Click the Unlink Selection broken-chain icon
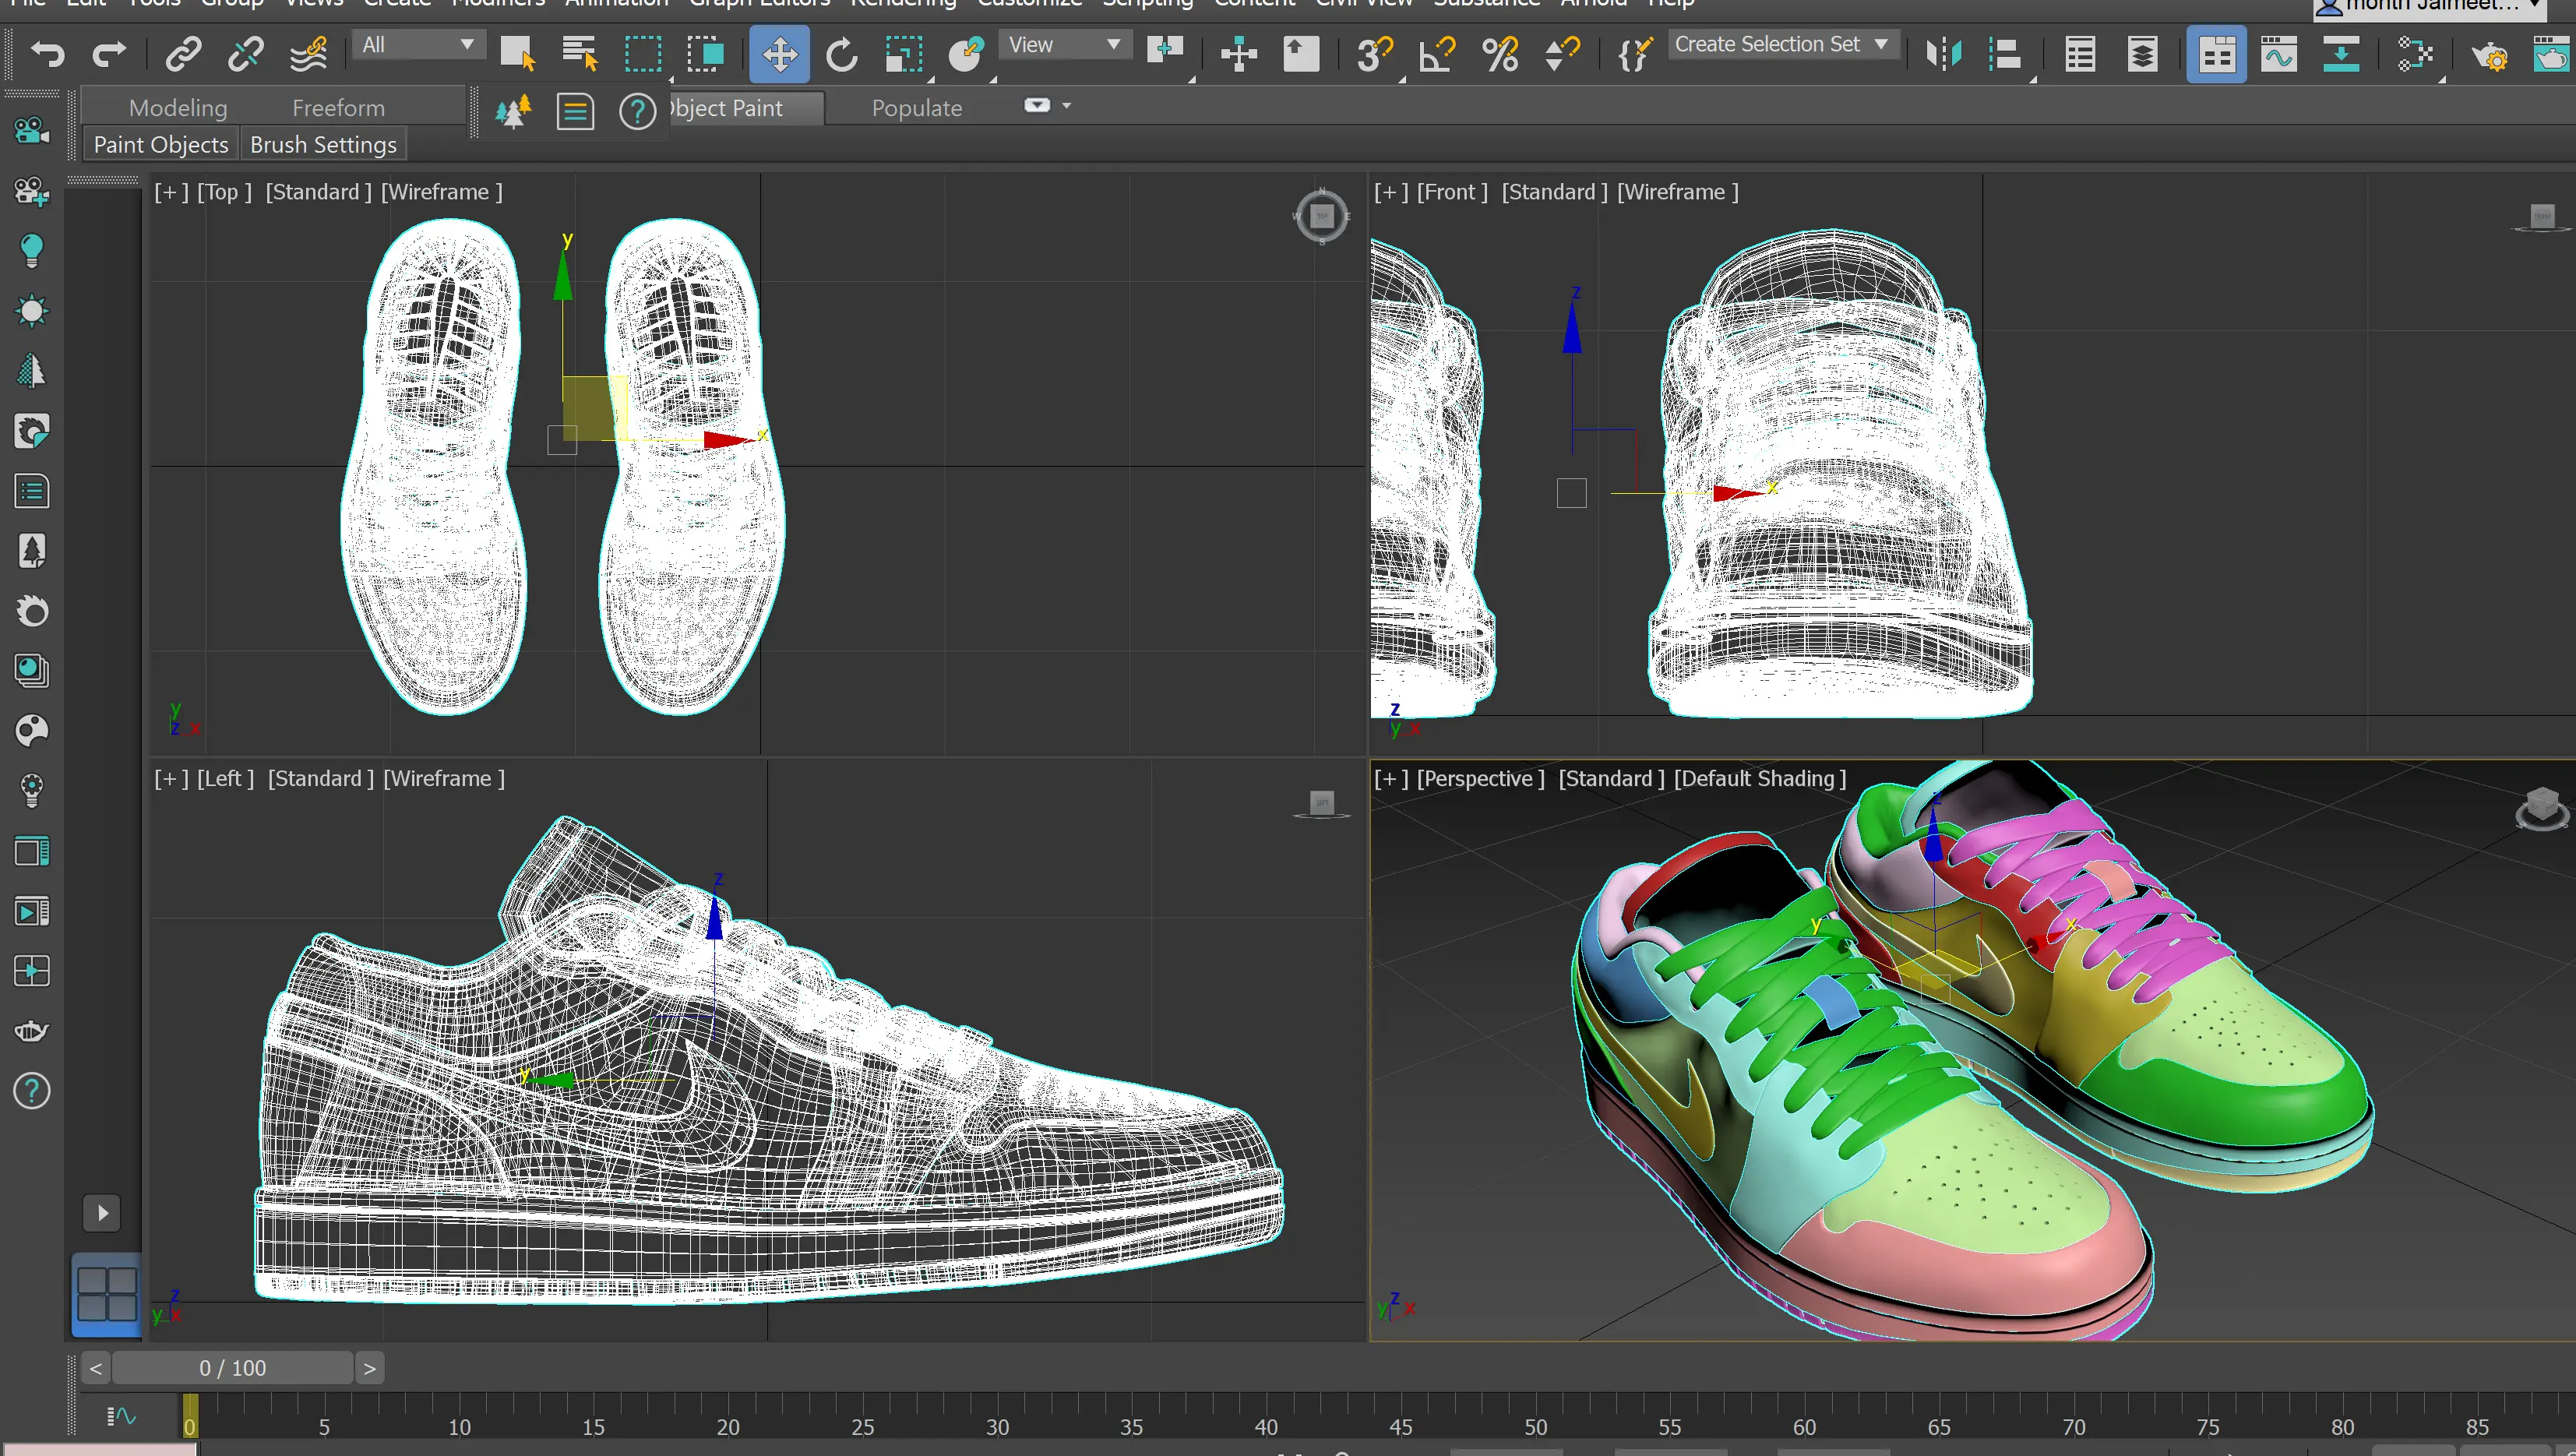The image size is (2576, 1456). click(245, 53)
